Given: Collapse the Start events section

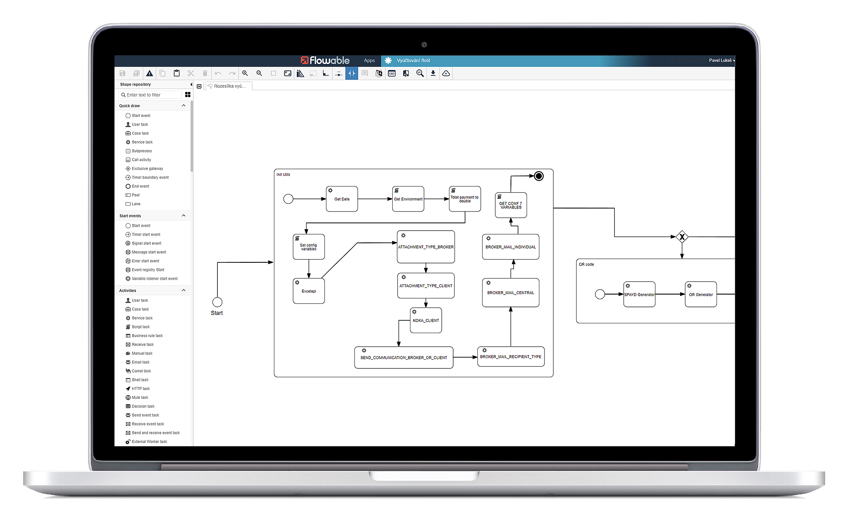Looking at the screenshot, I should [184, 216].
